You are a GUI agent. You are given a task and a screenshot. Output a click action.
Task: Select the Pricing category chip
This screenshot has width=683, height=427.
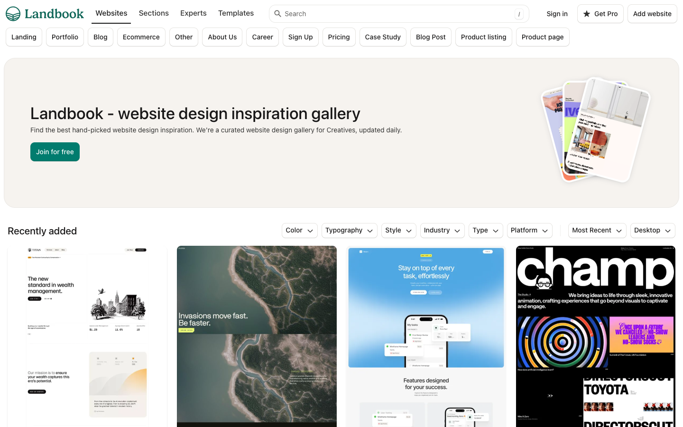339,37
